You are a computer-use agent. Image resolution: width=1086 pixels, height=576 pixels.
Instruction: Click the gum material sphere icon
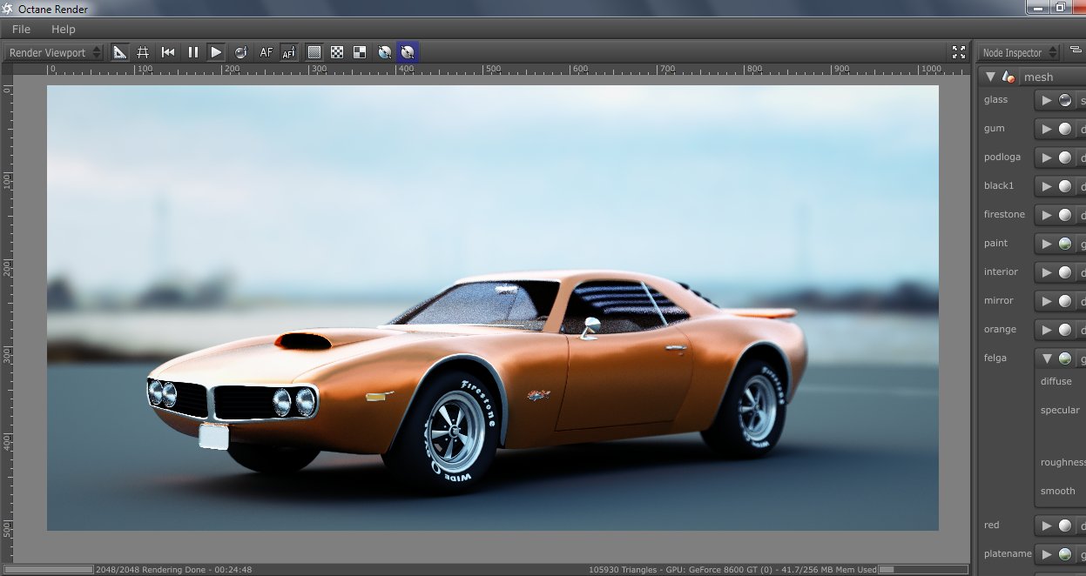[1064, 129]
